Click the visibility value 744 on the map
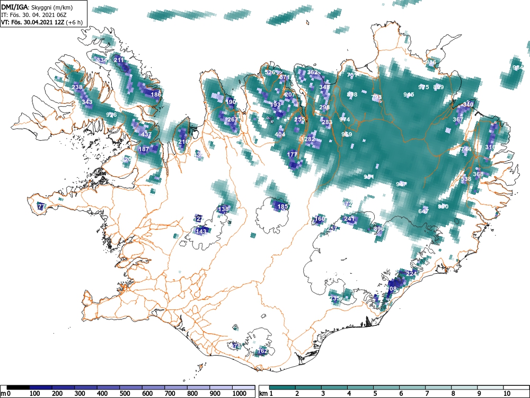The image size is (530, 398). tap(466, 149)
